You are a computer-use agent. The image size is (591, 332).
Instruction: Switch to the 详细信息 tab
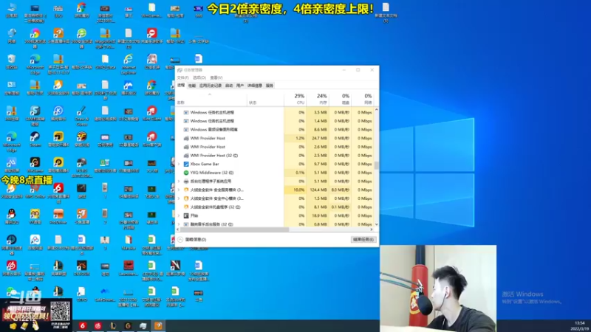[255, 86]
